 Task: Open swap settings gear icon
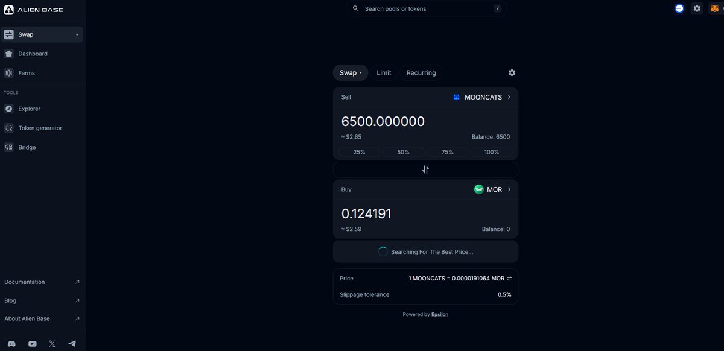[x=512, y=72]
